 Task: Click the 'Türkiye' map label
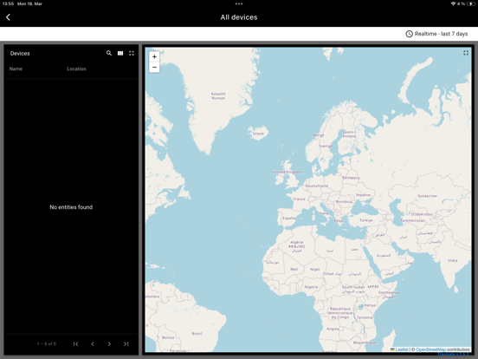[365, 220]
